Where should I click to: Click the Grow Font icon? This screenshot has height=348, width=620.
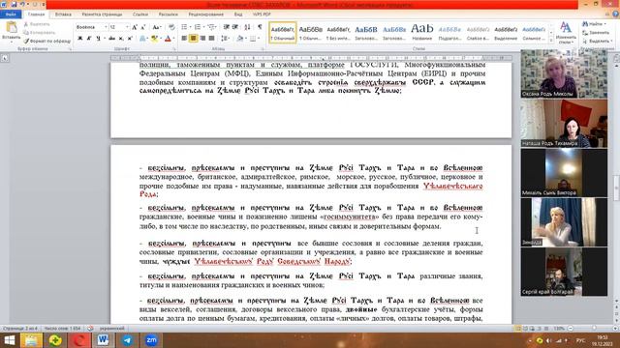(x=135, y=27)
